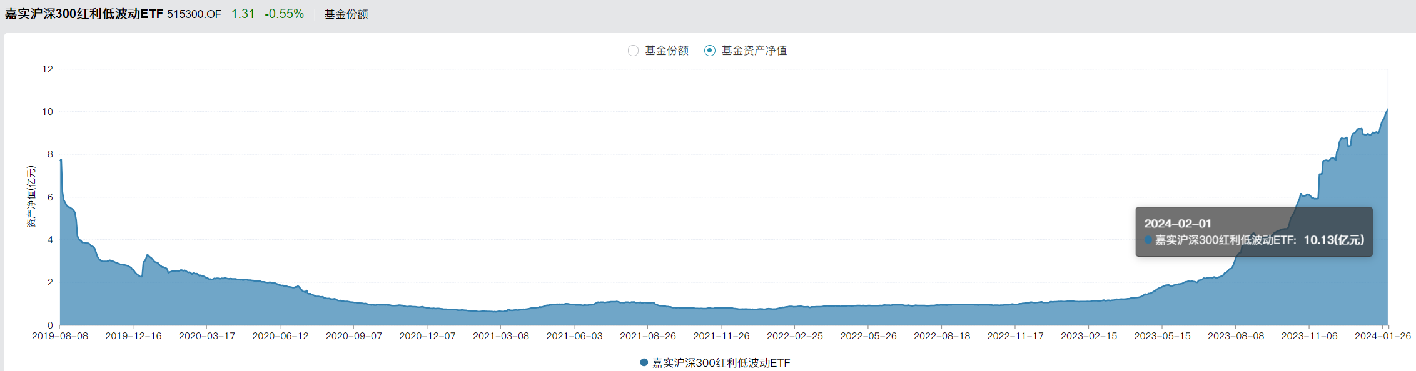This screenshot has width=1416, height=371.
Task: Click the fund code 515300.OF
Action: (x=194, y=14)
